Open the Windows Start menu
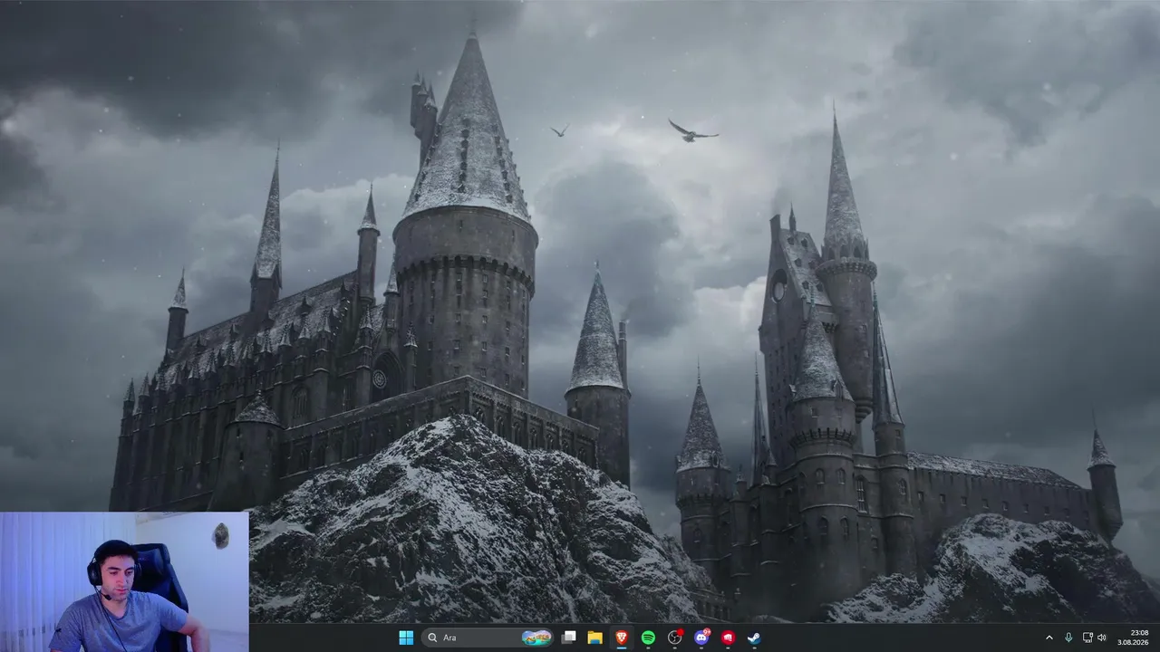Image resolution: width=1160 pixels, height=652 pixels. pyautogui.click(x=406, y=638)
